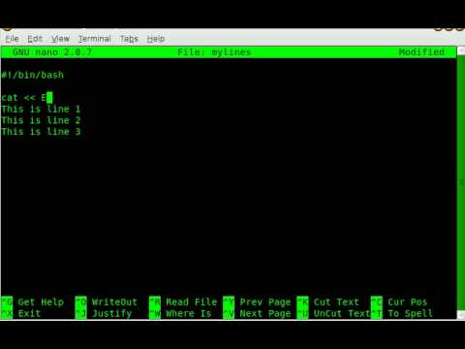The image size is (465, 349).
Task: Click 'This is line 3' text
Action: [x=41, y=132]
